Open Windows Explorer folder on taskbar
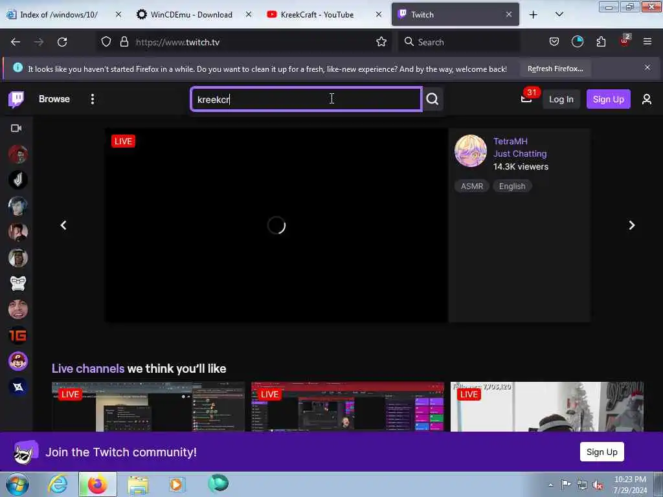The image size is (663, 497). [x=138, y=484]
